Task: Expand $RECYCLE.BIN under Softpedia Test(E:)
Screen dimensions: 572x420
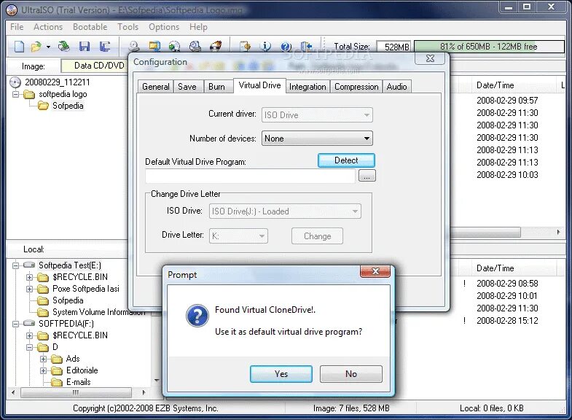Action: (30, 277)
